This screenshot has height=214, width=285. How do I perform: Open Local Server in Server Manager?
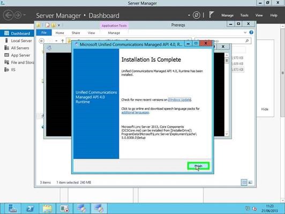21,41
